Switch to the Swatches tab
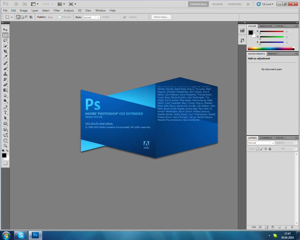 pos(265,26)
